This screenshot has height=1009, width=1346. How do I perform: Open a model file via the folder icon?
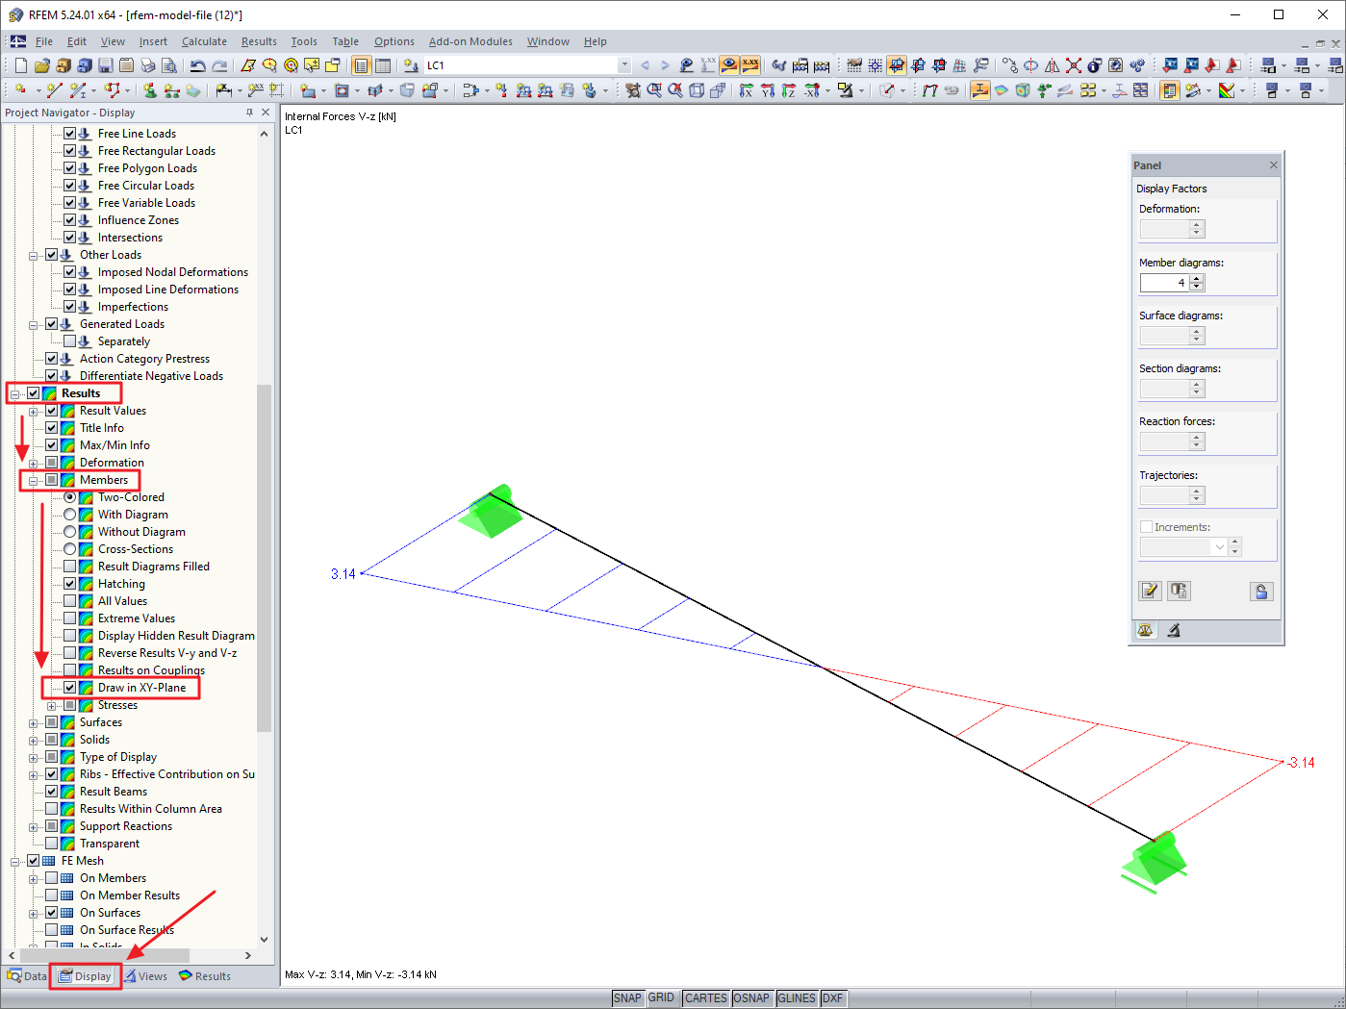(x=42, y=65)
